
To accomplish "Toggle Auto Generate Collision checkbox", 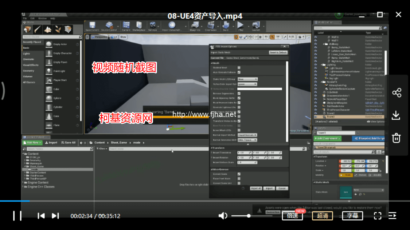I will point(239,72).
